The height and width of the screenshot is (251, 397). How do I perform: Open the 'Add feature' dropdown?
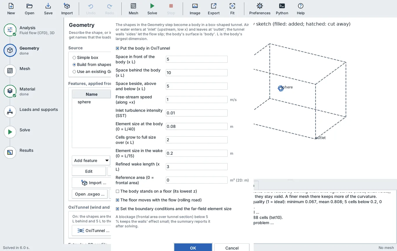click(x=91, y=161)
